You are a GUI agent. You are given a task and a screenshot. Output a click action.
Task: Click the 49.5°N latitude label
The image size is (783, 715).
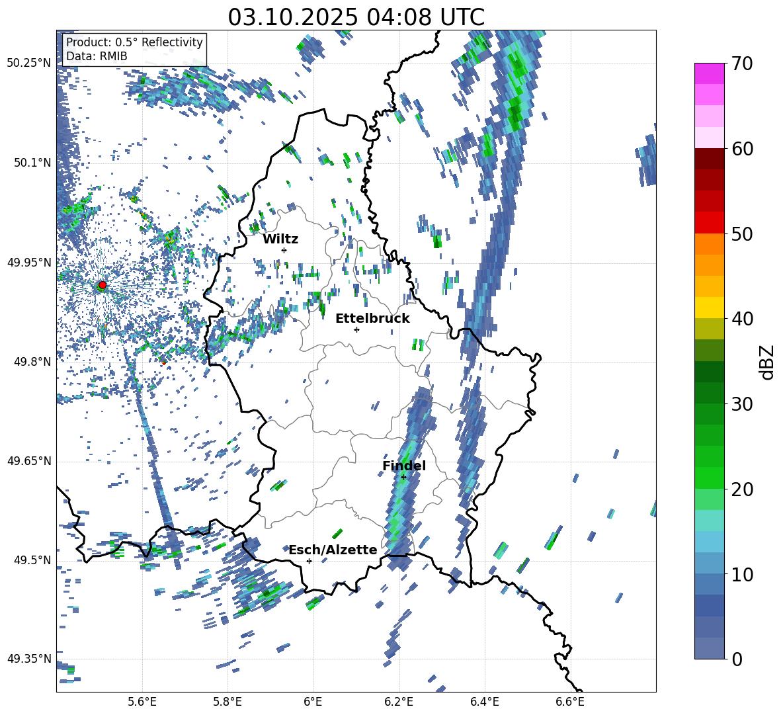(32, 560)
